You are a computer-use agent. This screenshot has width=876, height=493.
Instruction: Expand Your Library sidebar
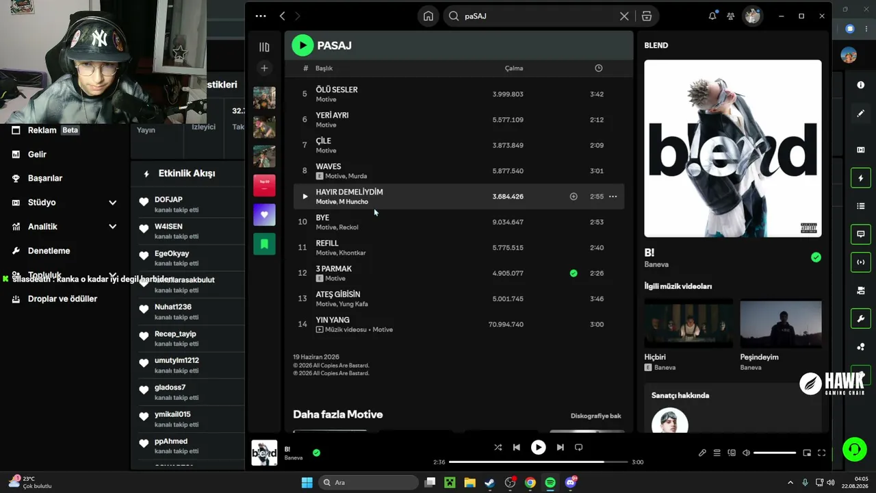(264, 47)
